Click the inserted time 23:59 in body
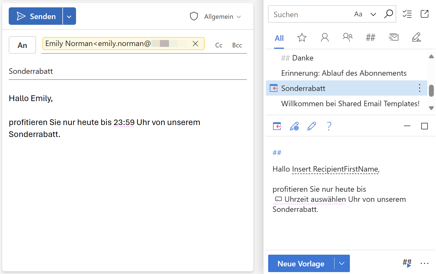Viewport: 436px width, 274px height. (x=124, y=122)
